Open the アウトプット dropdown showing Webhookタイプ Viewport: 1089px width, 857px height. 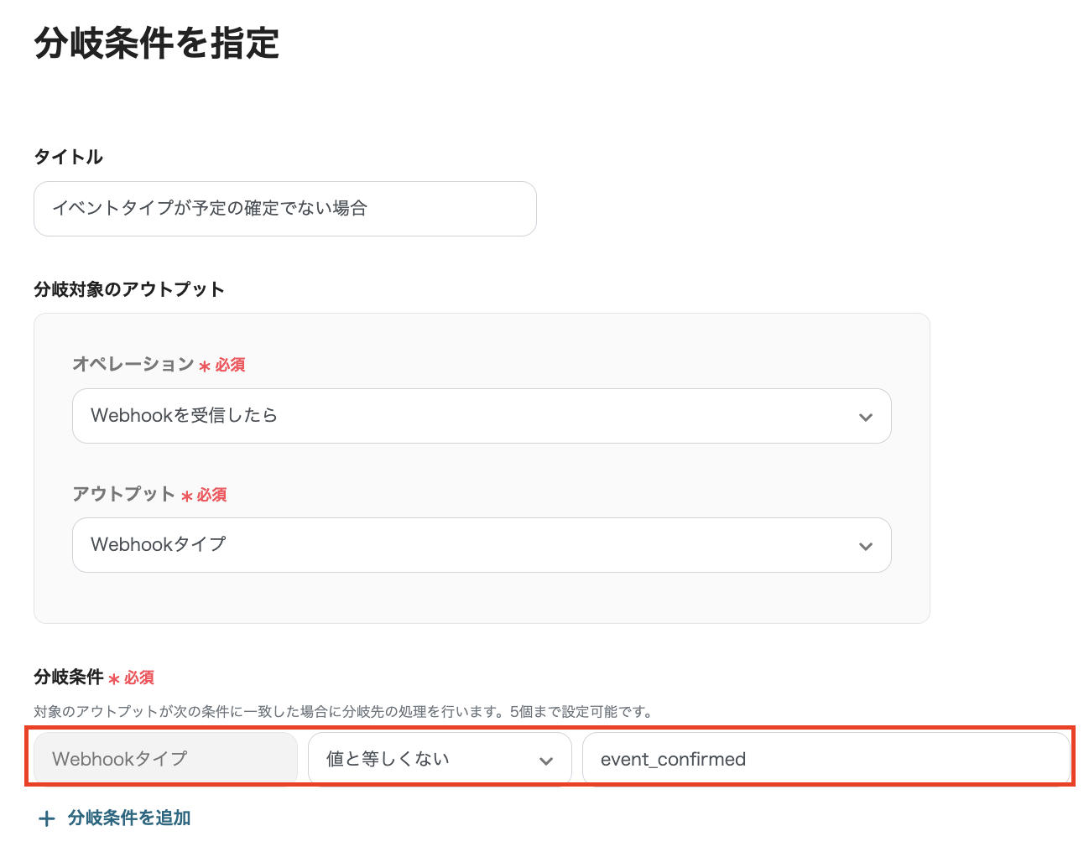click(482, 545)
